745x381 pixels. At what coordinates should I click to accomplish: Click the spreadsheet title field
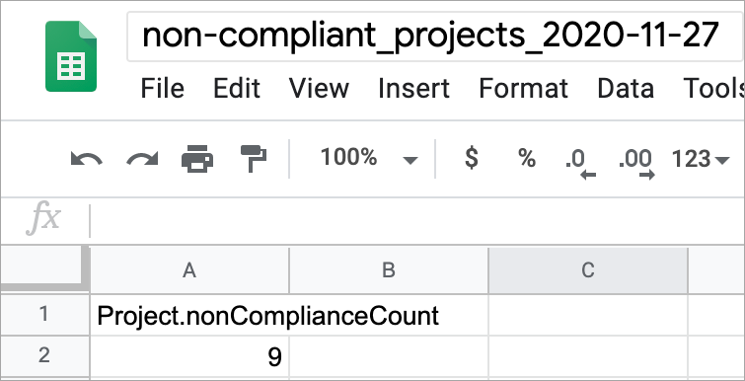click(x=436, y=37)
